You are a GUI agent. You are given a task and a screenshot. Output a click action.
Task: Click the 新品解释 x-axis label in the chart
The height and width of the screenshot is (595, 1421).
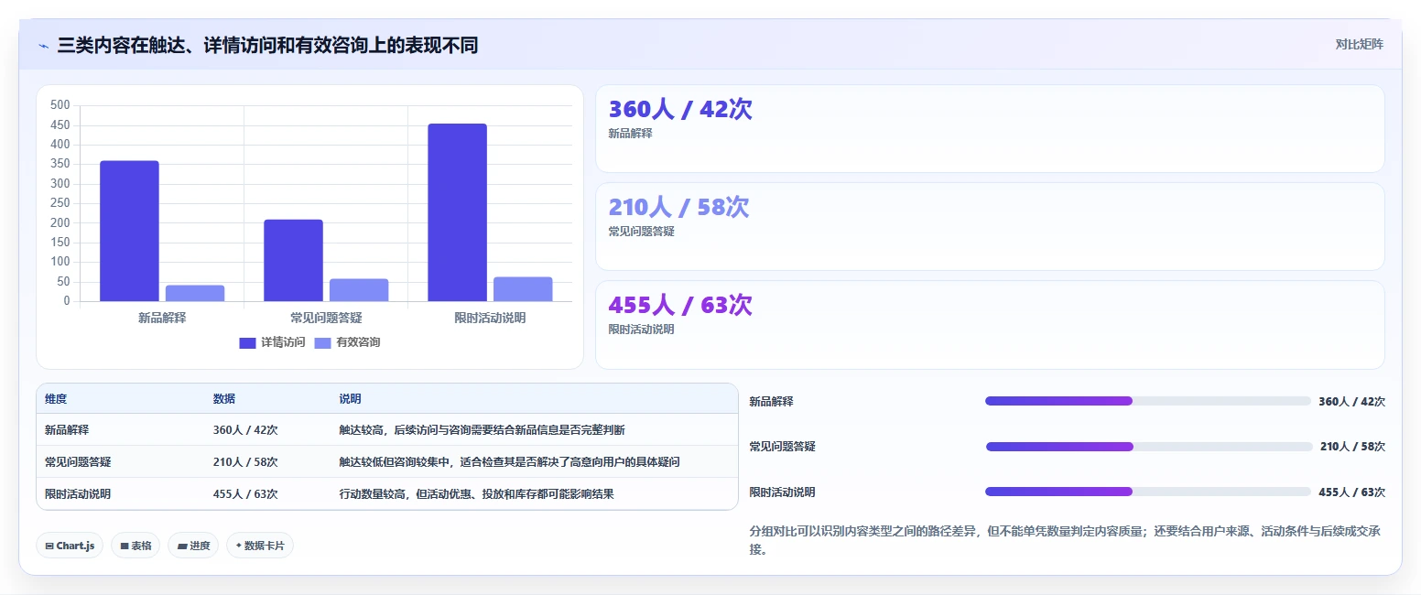tap(162, 319)
